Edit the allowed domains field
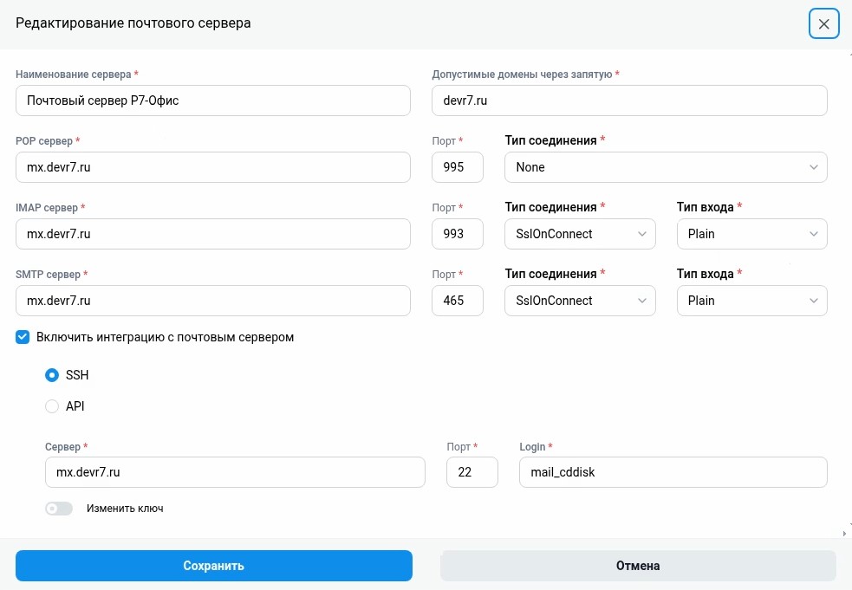The image size is (852, 590). (629, 100)
